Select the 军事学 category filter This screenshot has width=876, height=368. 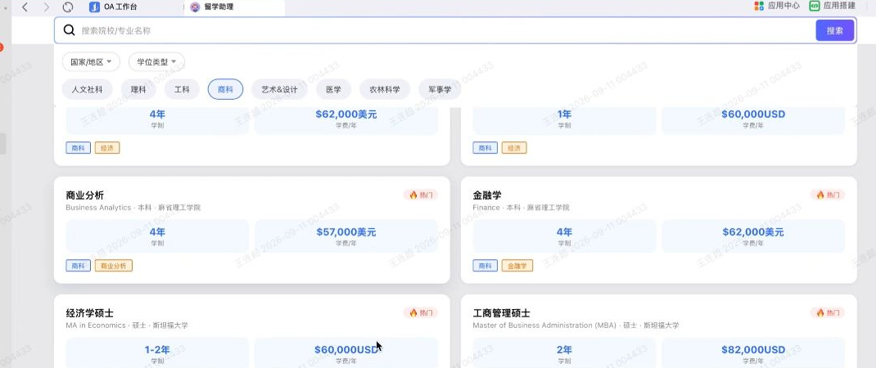pos(440,89)
